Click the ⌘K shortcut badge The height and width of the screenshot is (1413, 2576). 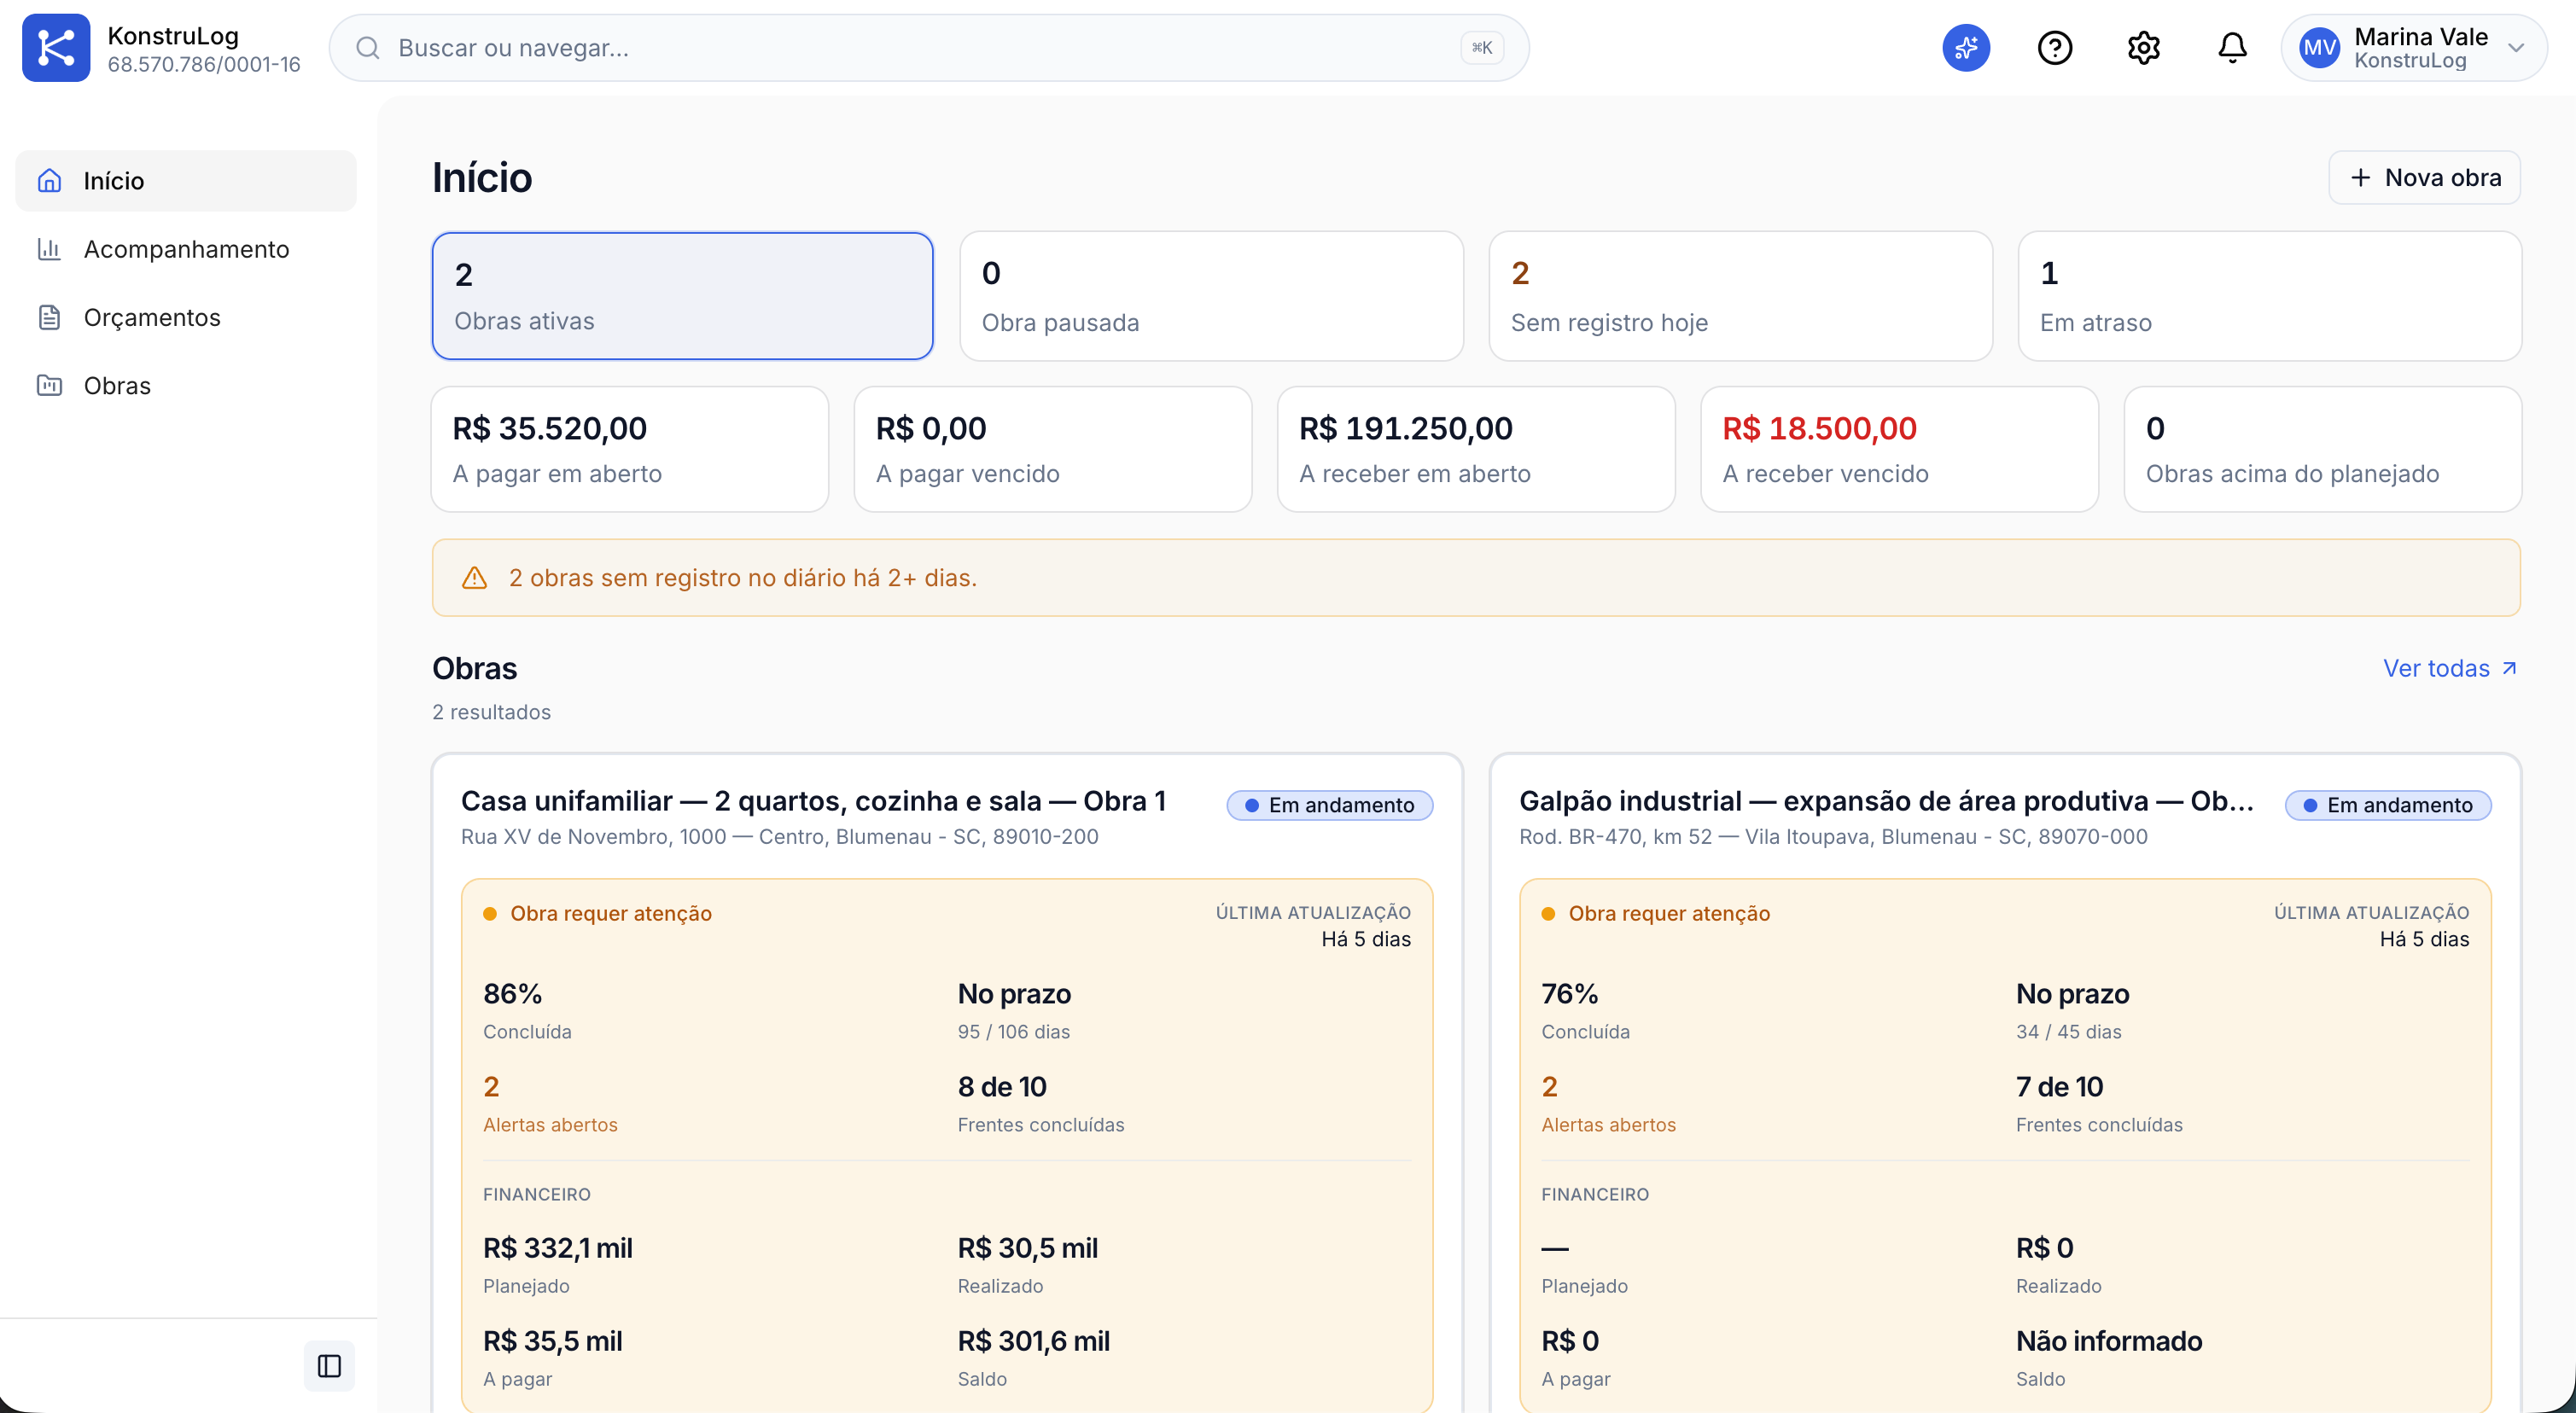coord(1482,48)
